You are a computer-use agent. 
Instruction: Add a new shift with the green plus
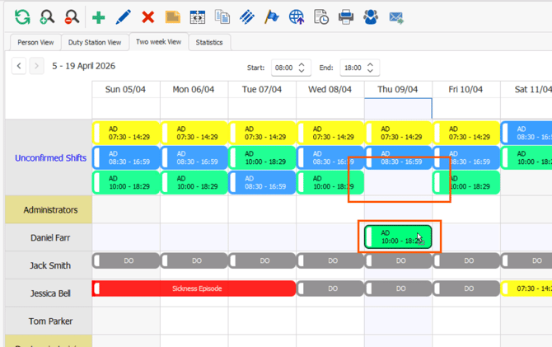[x=98, y=16]
